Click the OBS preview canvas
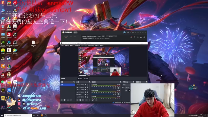Screen dimensions: 208x117 103,61
